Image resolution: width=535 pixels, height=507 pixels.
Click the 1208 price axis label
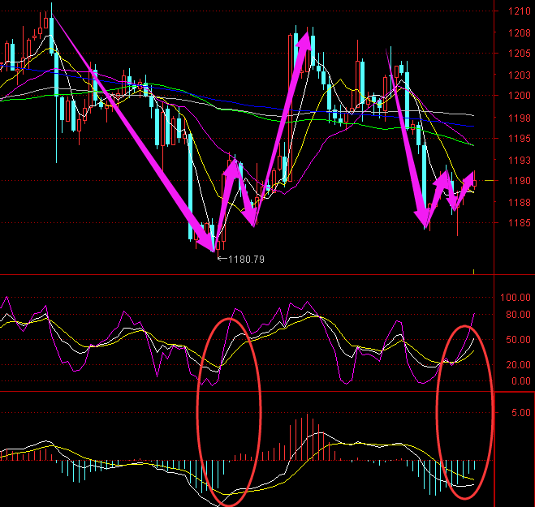(520, 33)
